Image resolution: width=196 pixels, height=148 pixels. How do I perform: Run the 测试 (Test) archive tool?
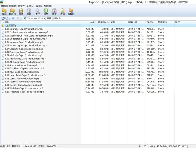click(21, 12)
